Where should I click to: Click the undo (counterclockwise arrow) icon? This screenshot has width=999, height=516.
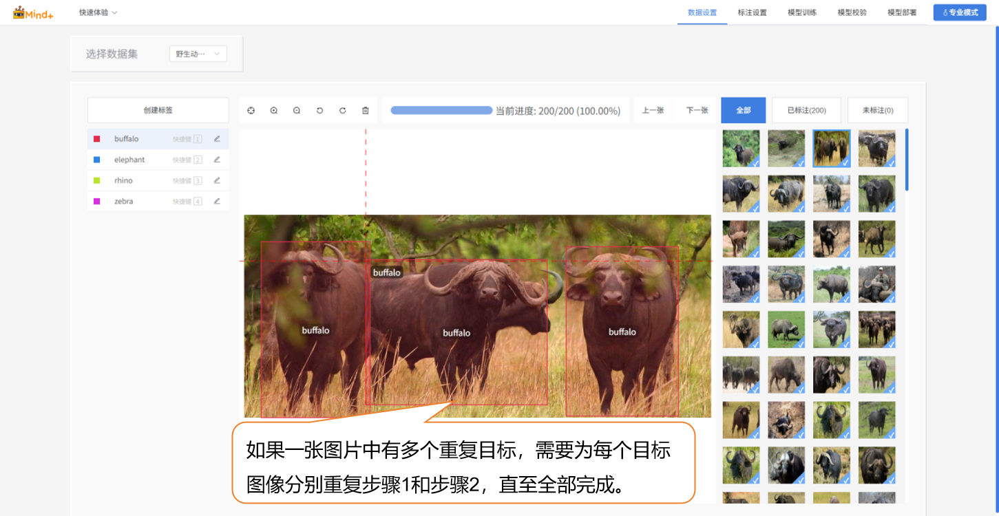tap(319, 111)
